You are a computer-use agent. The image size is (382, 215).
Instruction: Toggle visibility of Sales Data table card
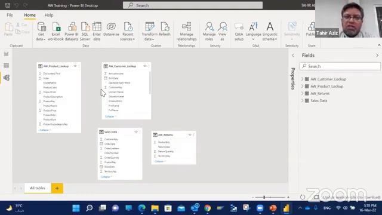point(136,132)
